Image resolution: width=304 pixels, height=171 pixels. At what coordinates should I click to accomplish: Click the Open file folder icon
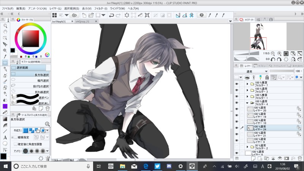click(x=91, y=15)
